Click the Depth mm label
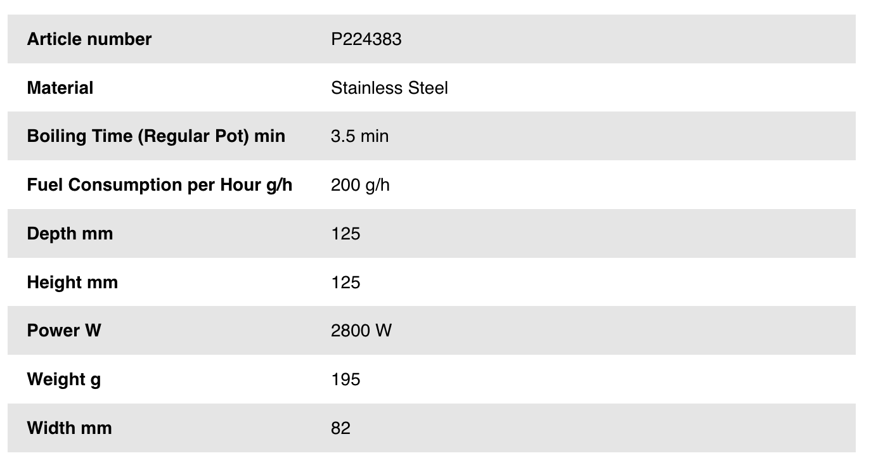Screen dimensions: 871x465 pos(70,234)
